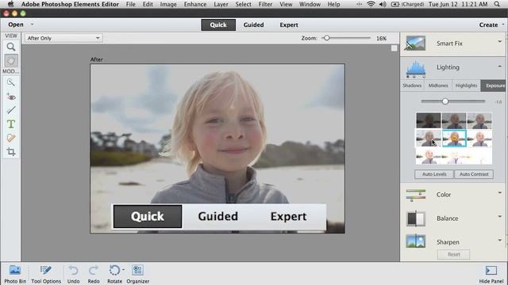Select the Red Eye Removal tool
The height and width of the screenshot is (285, 508).
tap(11, 97)
